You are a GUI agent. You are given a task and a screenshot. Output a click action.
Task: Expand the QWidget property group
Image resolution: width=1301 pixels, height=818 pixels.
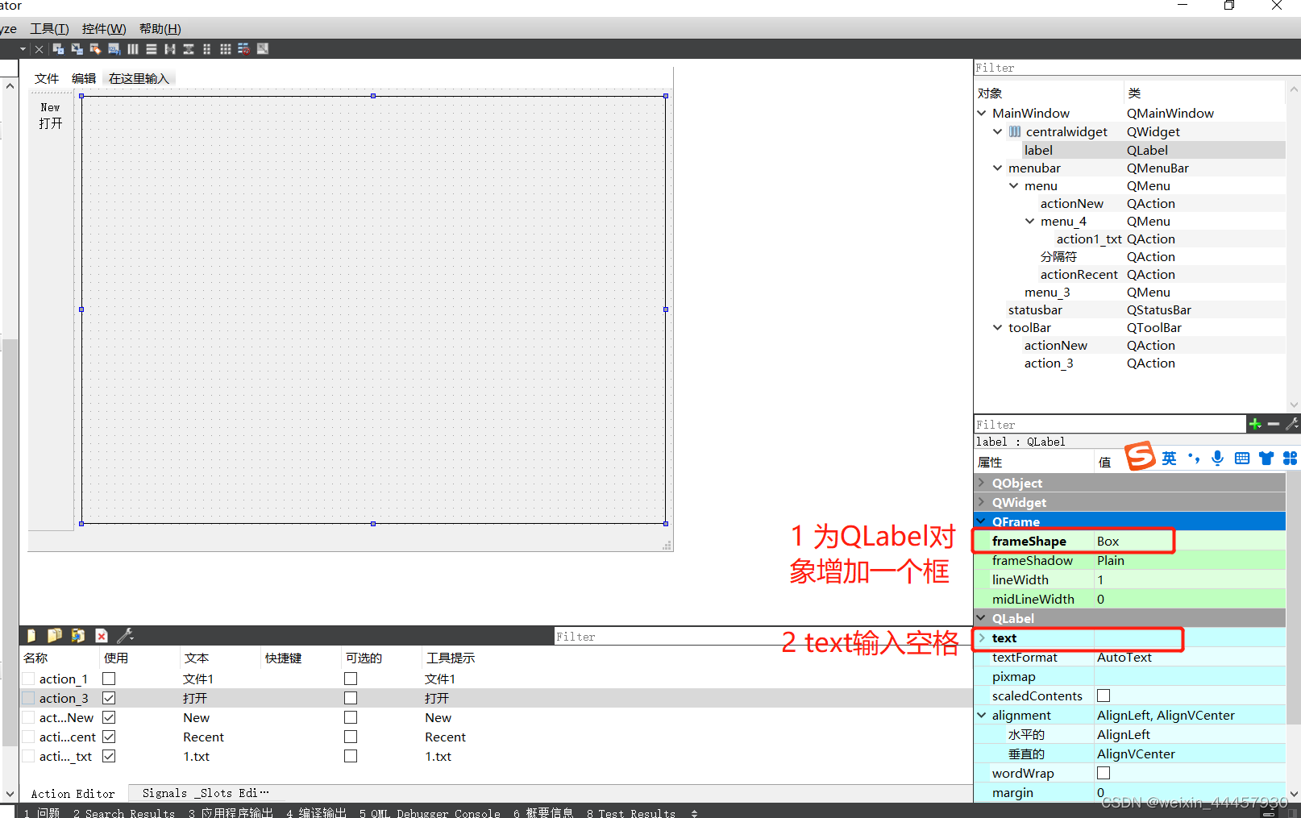(982, 502)
